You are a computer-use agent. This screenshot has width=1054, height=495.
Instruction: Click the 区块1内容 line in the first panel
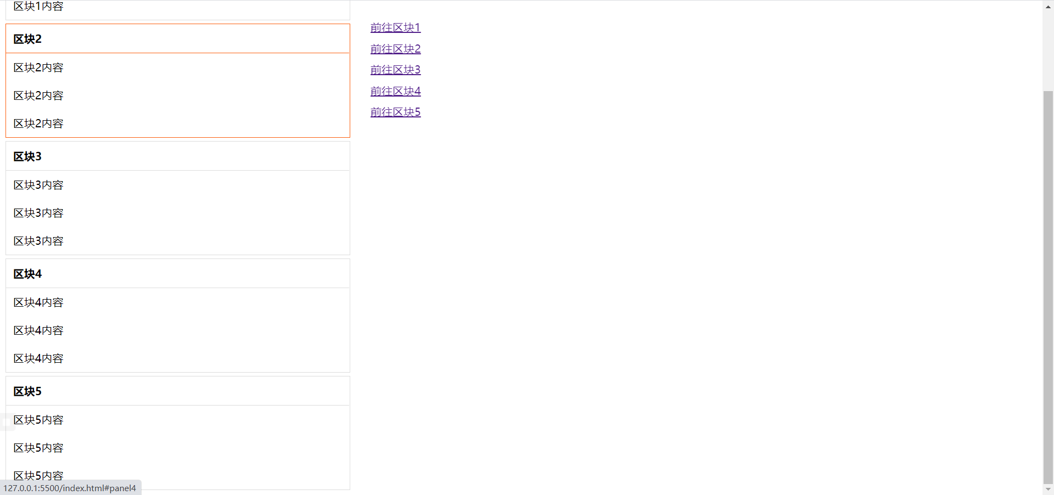click(38, 6)
